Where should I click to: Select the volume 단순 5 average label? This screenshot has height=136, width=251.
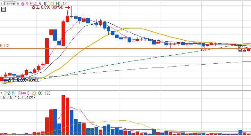(24, 93)
